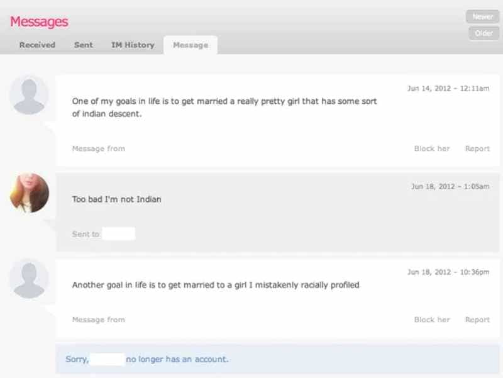Click profile photo beside the sent reply

point(29,193)
